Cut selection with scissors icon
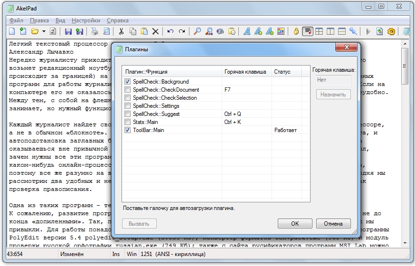Screen dimensions: 415x266 tap(121, 31)
